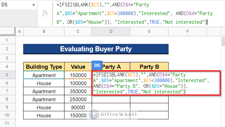Click cell B10 containing House
The height and width of the screenshot is (127, 225).
pyautogui.click(x=44, y=115)
